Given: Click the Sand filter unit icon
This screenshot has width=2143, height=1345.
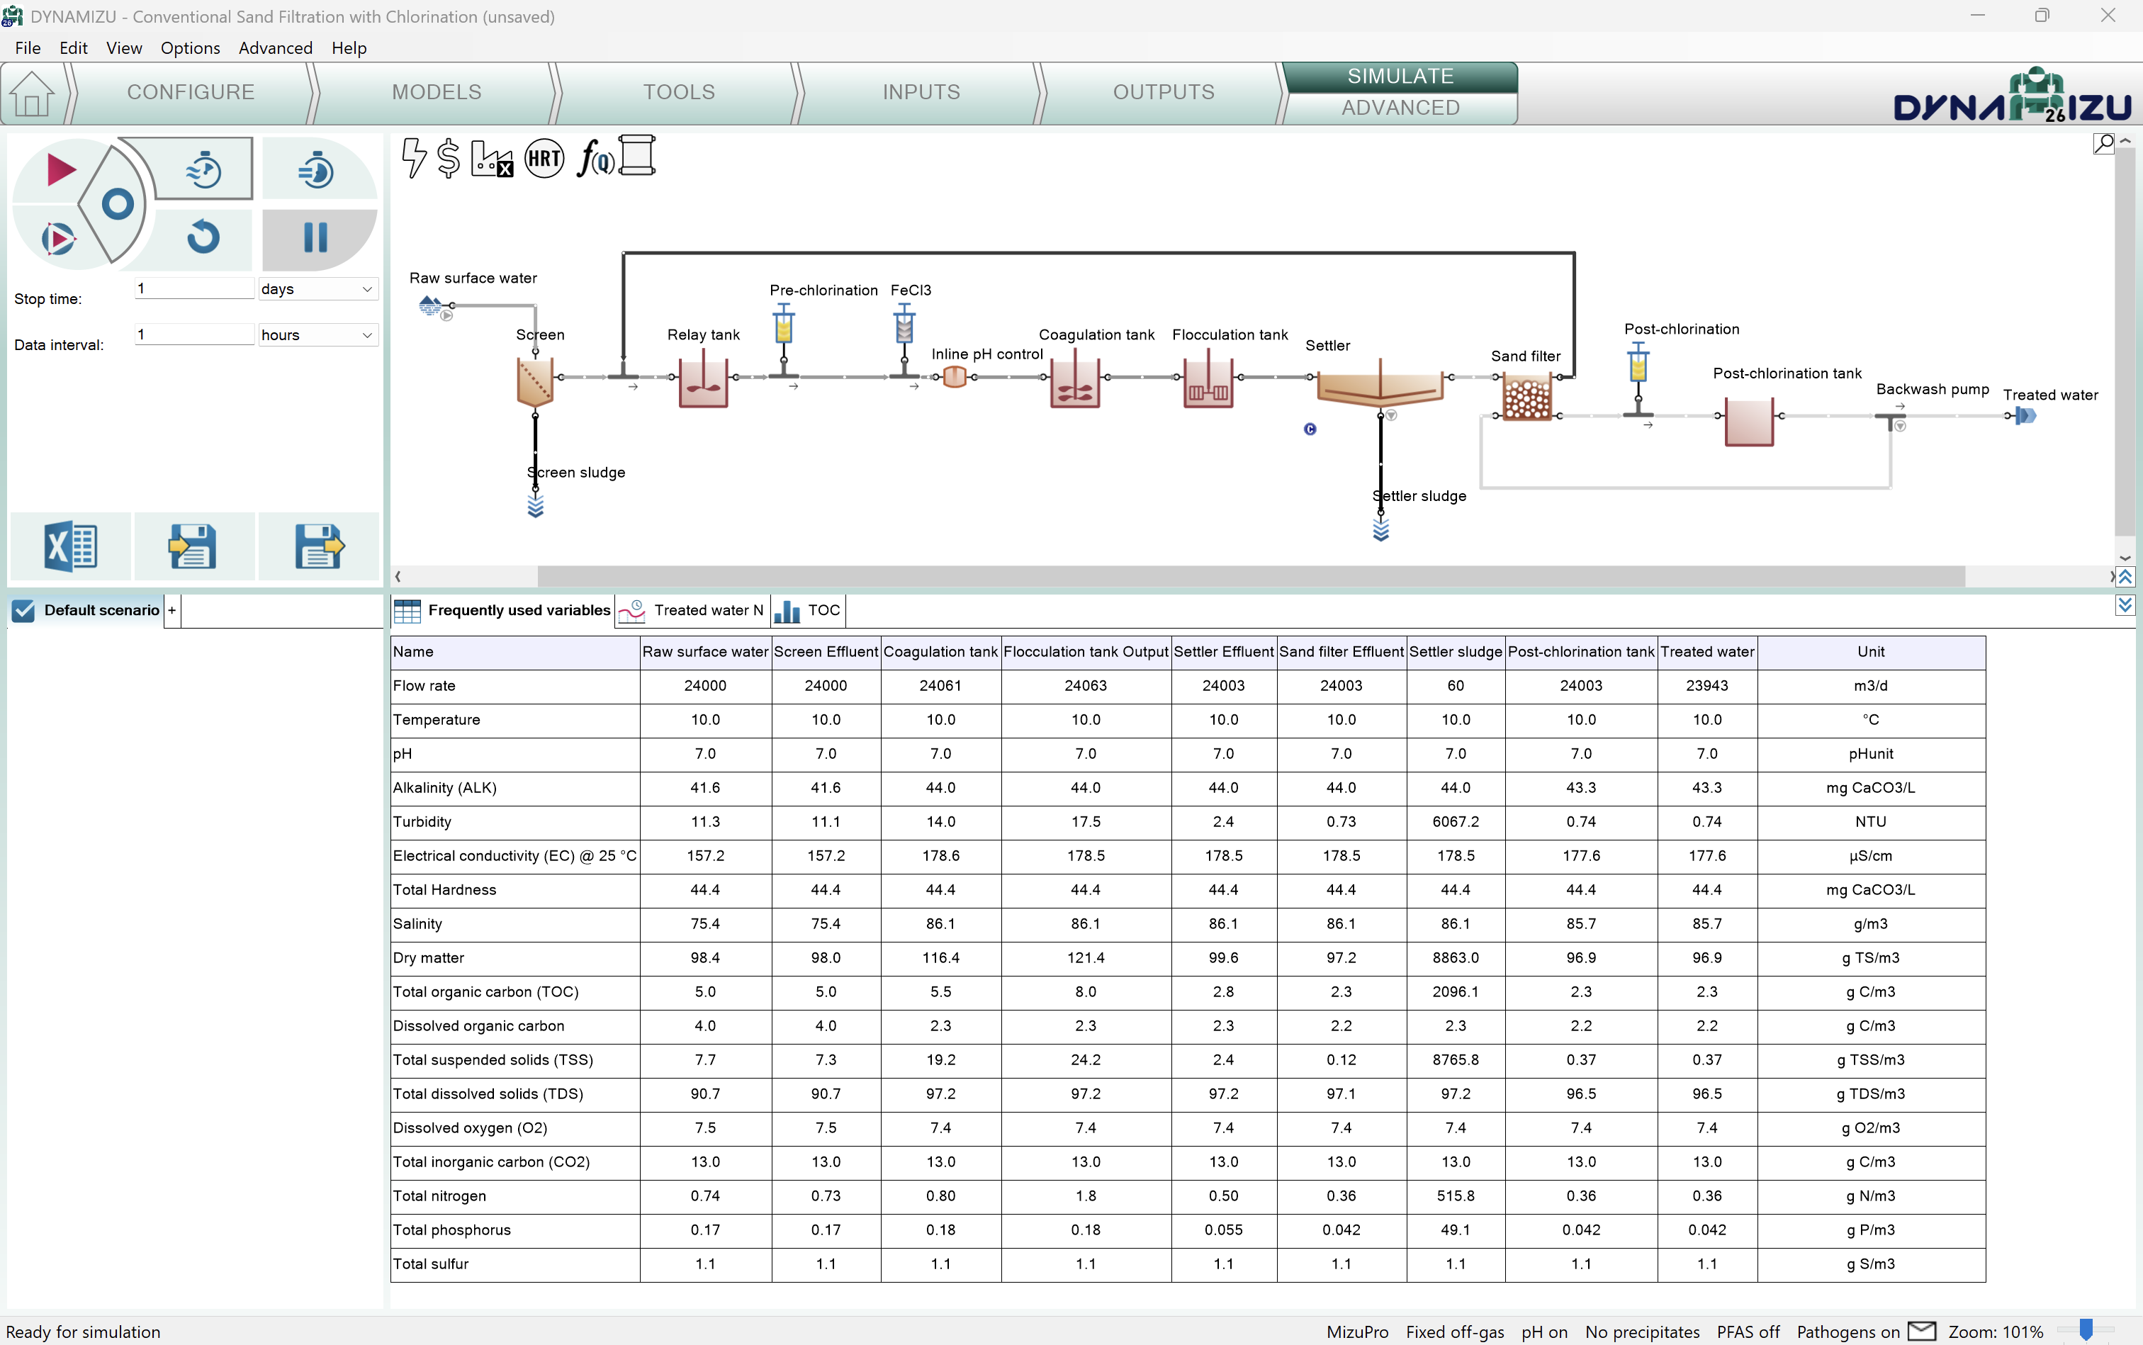Looking at the screenshot, I should pyautogui.click(x=1526, y=398).
